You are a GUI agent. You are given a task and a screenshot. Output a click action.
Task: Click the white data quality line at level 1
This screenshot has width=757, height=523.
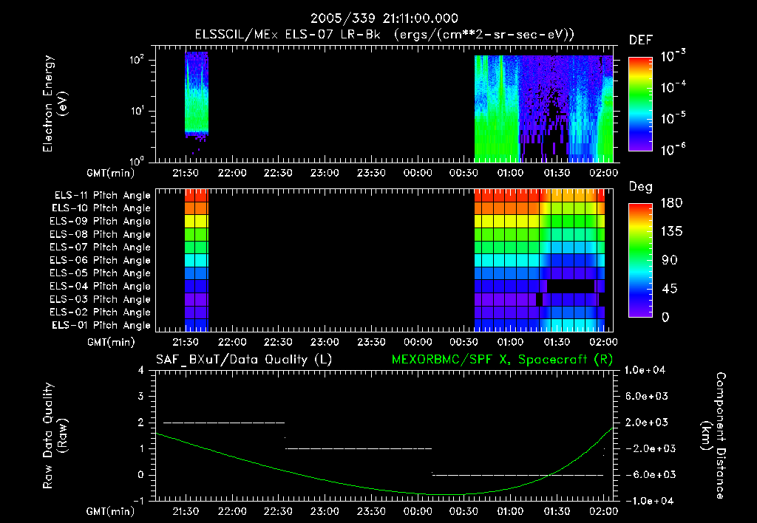359,448
